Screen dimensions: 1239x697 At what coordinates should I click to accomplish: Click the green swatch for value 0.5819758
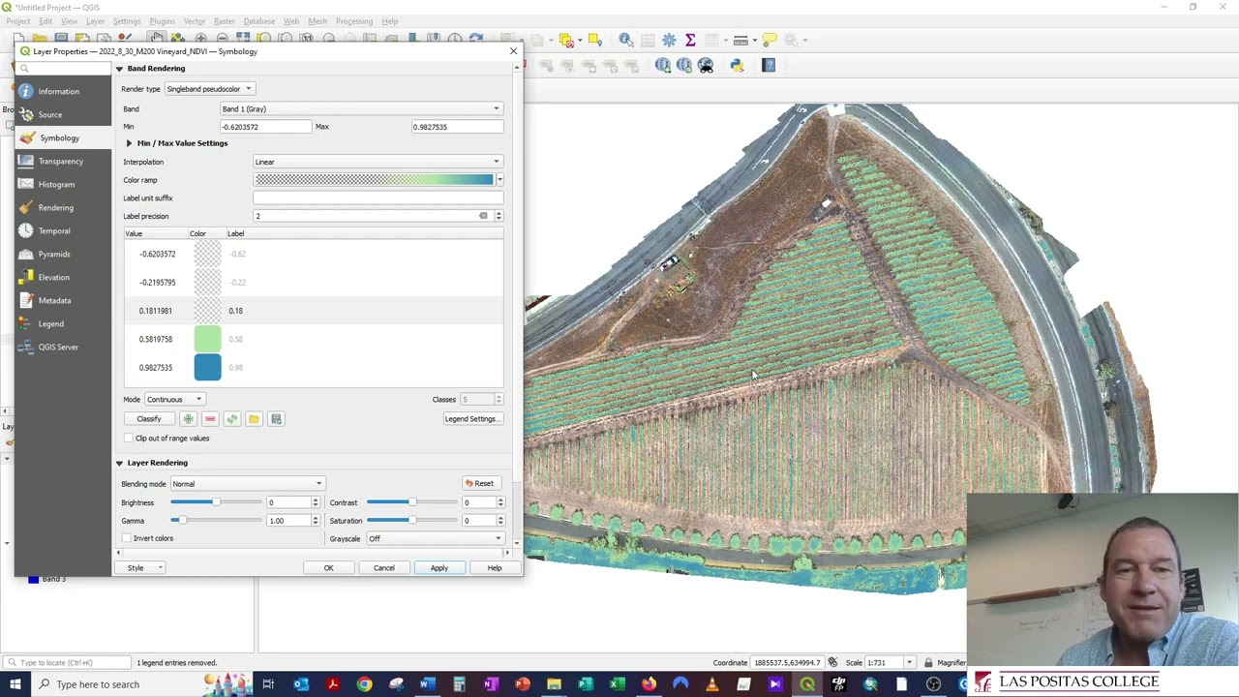pyautogui.click(x=207, y=339)
